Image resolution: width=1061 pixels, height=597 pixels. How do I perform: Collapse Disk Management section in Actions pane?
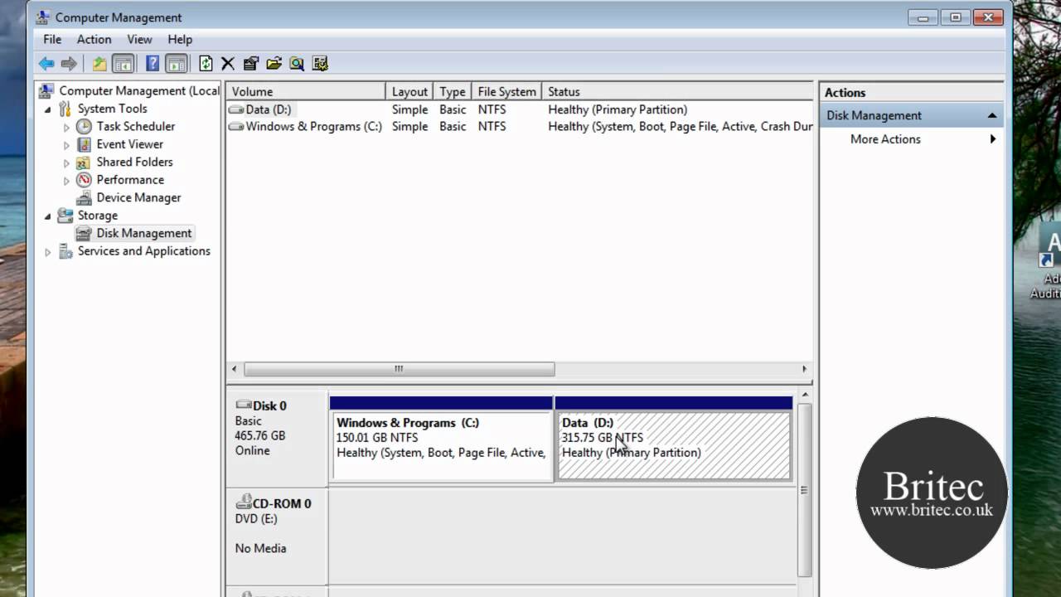click(992, 116)
